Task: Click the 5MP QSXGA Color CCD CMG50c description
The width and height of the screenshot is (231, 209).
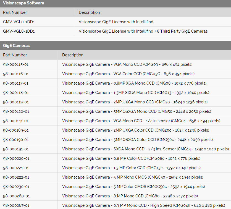Action: point(137,140)
